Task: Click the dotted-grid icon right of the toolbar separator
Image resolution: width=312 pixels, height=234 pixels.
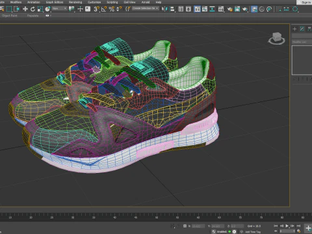Action: (279, 9)
